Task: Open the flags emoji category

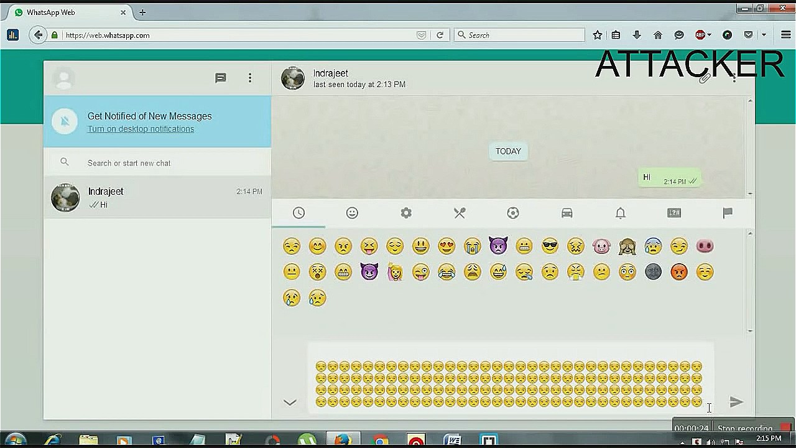Action: point(728,213)
